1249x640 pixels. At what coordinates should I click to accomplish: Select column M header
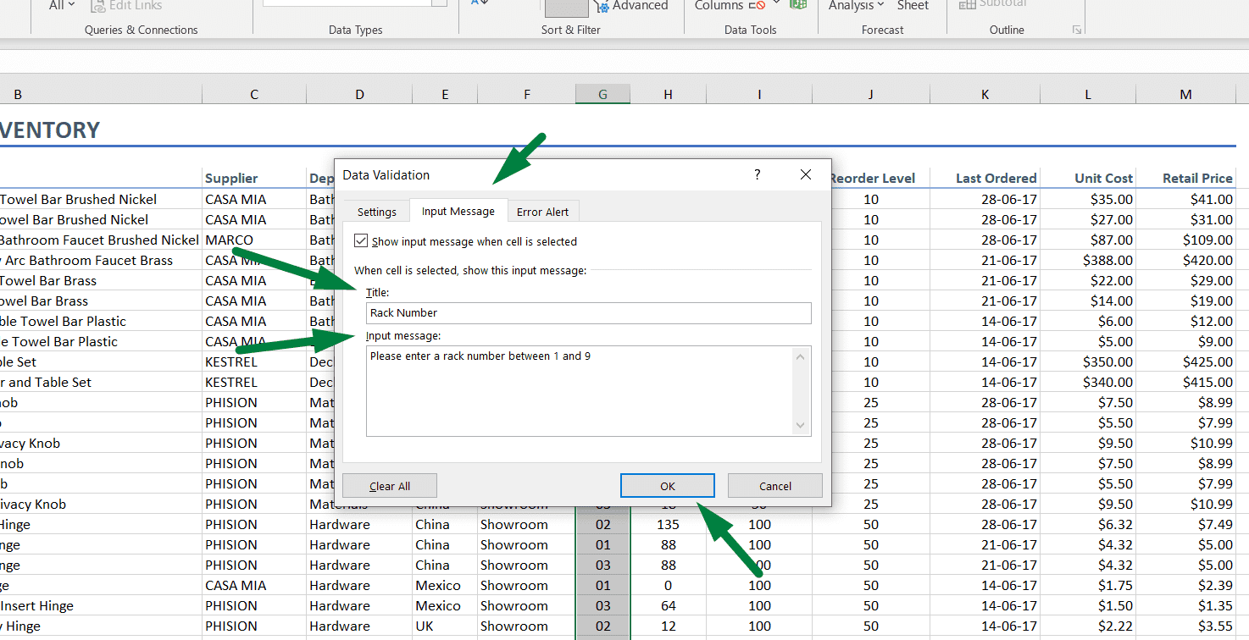[x=1185, y=95]
